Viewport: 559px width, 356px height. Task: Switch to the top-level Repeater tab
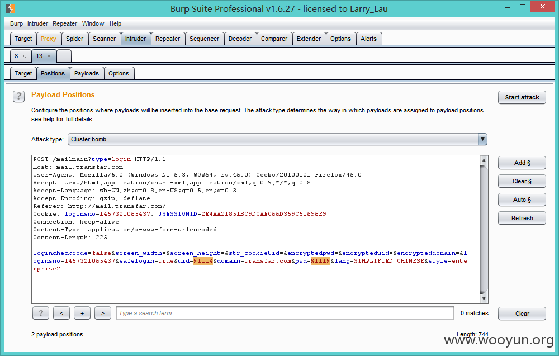(x=168, y=39)
